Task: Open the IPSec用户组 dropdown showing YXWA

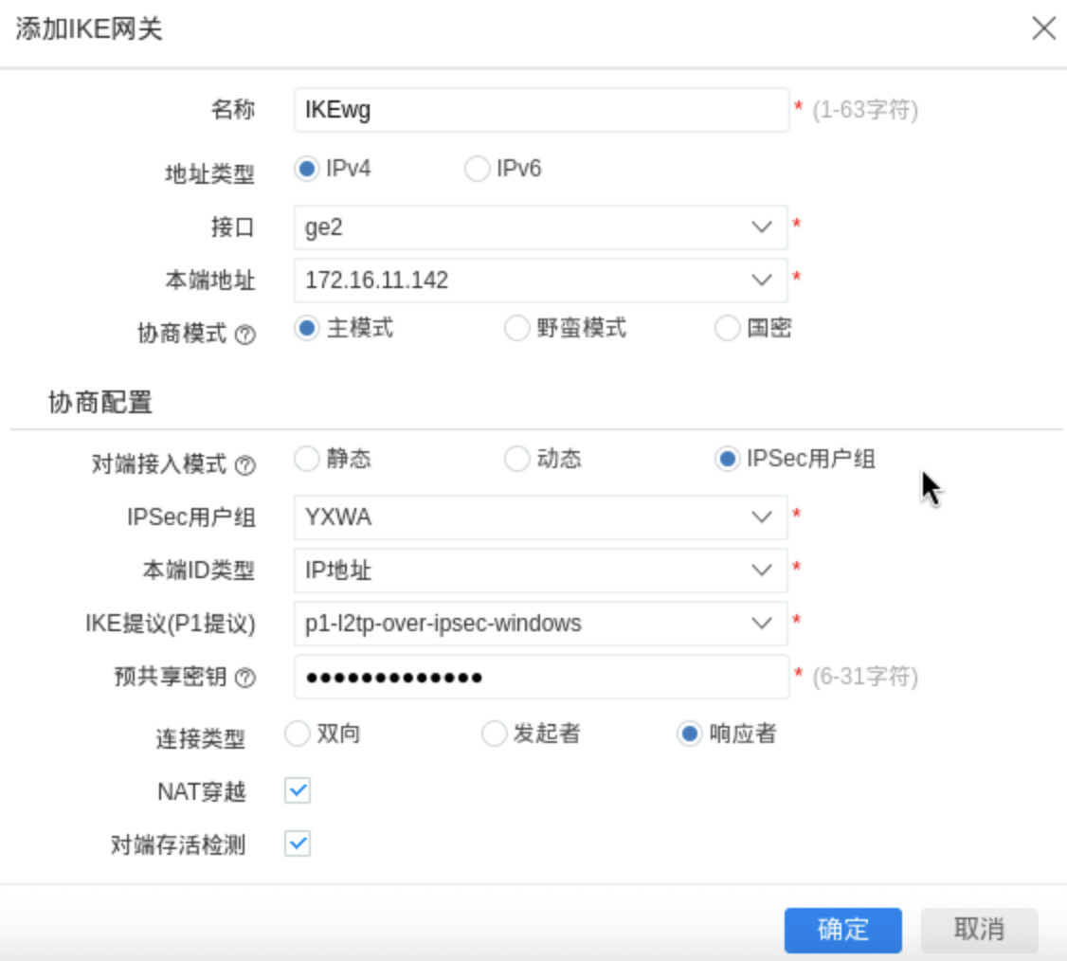Action: point(540,517)
